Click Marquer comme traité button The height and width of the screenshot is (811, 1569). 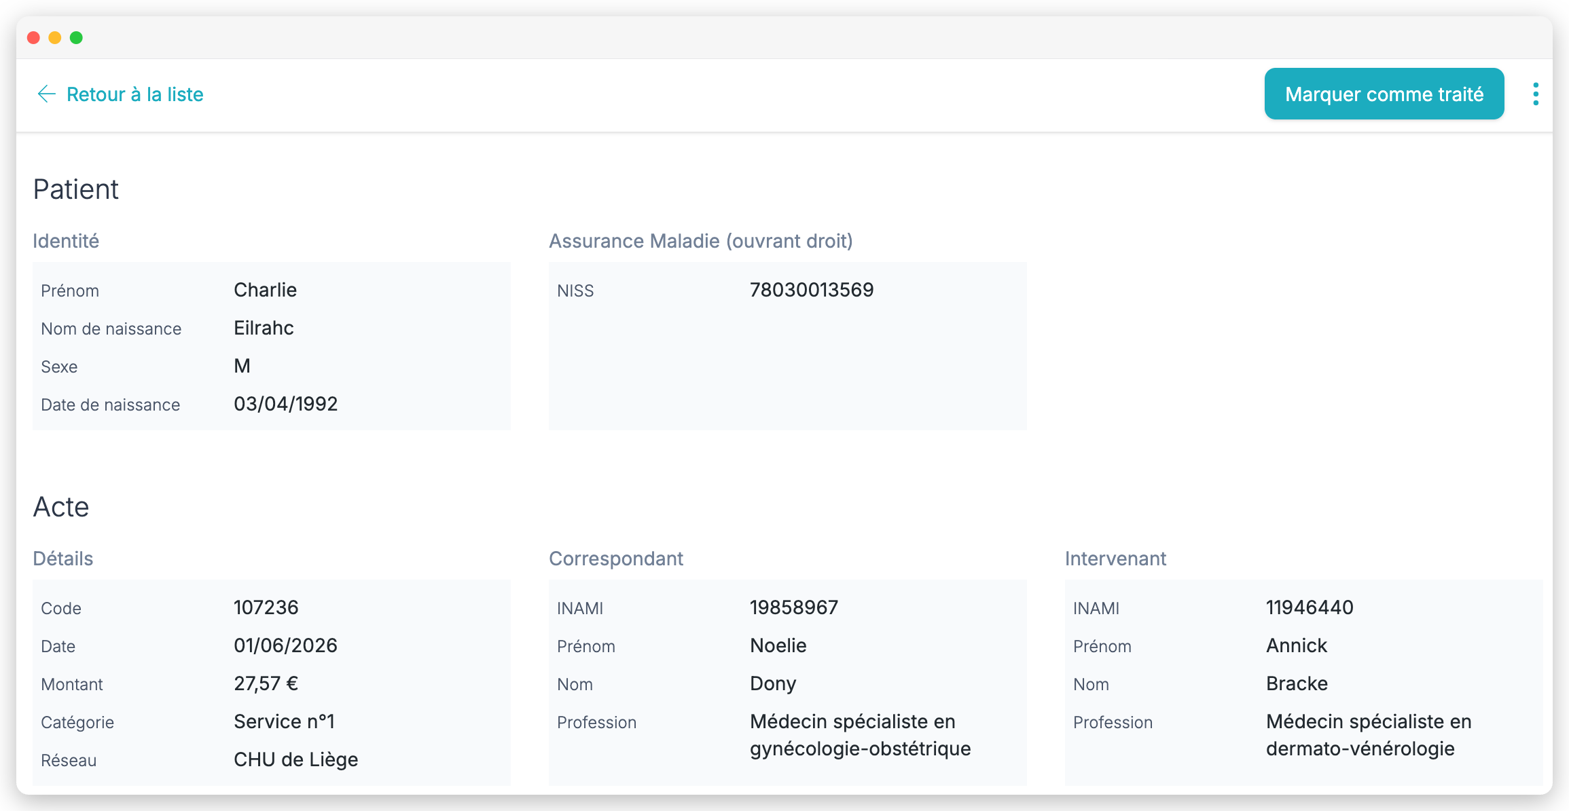[x=1384, y=94]
